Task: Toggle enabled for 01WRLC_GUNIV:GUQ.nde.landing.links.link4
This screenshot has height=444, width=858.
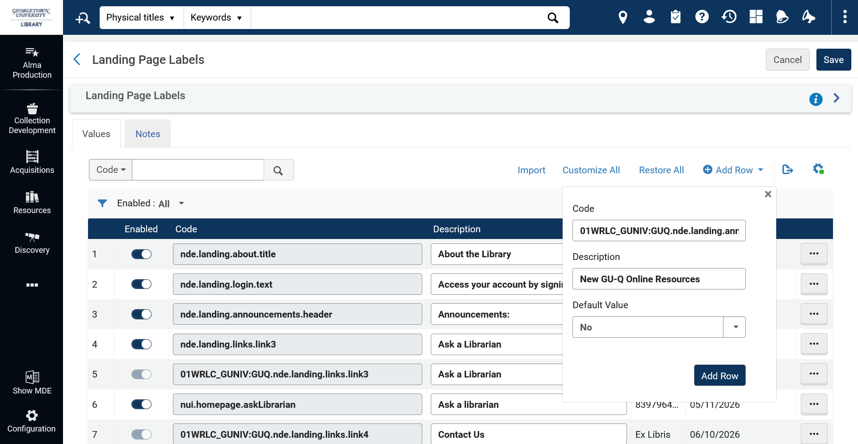Action: click(141, 434)
